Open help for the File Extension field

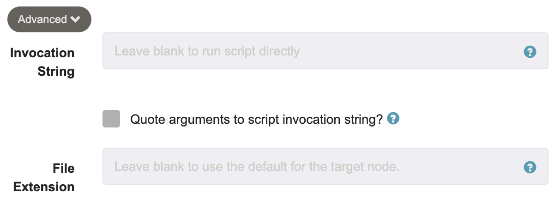click(530, 167)
